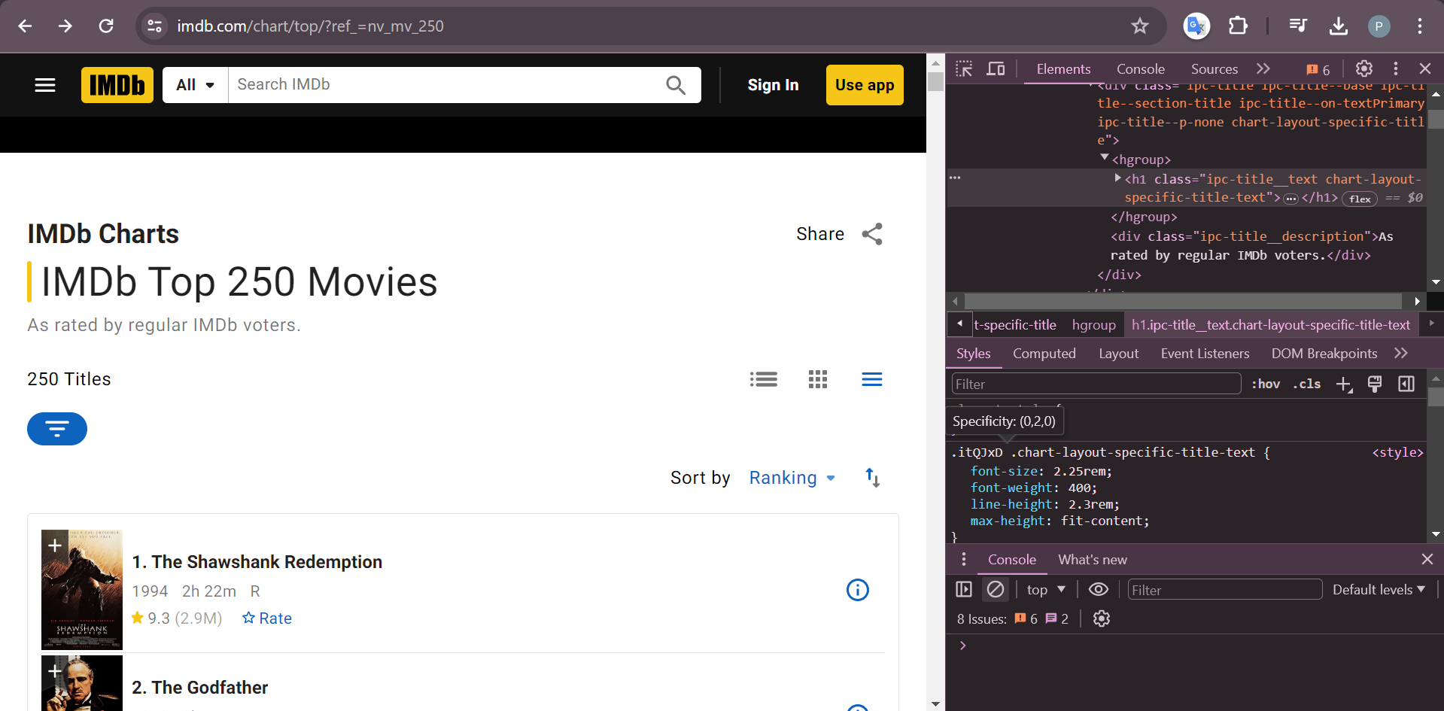The width and height of the screenshot is (1444, 711).
Task: Expand the h1 element node
Action: (x=1118, y=178)
